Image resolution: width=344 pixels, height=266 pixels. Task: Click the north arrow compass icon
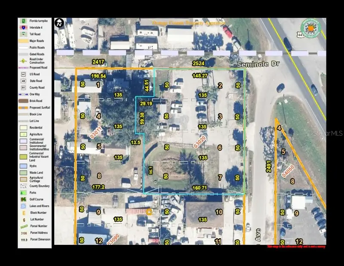click(59, 23)
